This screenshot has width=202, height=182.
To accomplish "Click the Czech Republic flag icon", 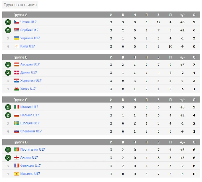I will pyautogui.click(x=17, y=22).
